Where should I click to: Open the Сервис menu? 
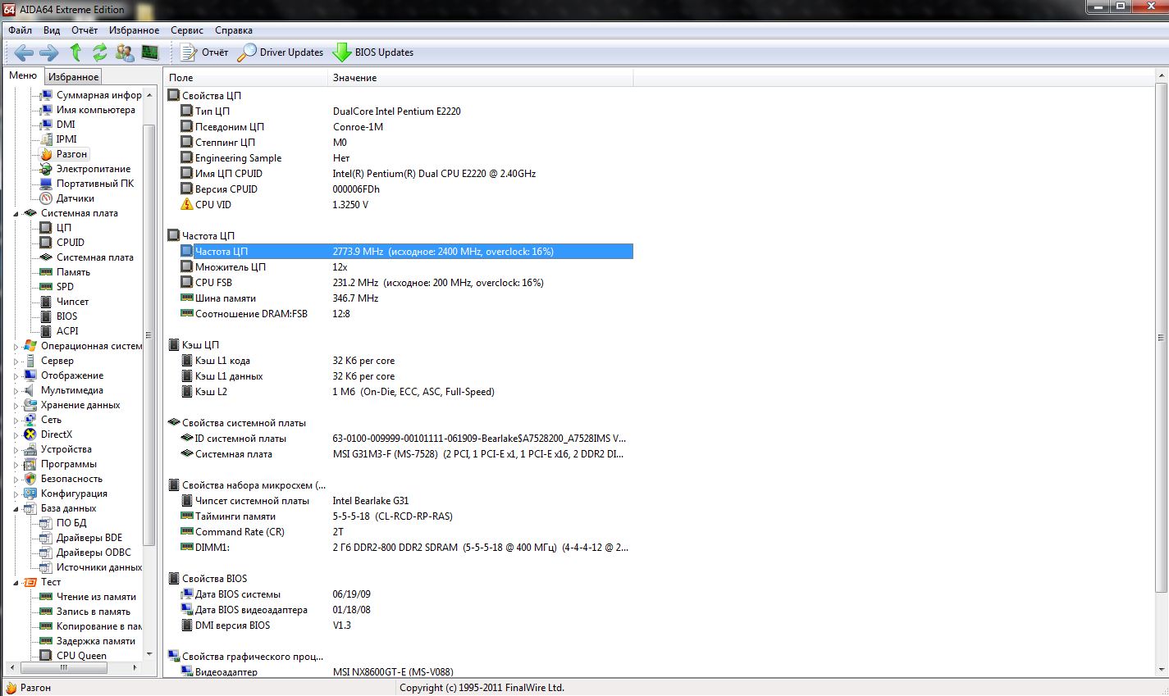pyautogui.click(x=187, y=30)
